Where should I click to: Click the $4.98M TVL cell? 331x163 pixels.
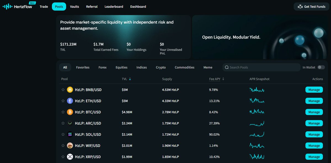[127, 112]
